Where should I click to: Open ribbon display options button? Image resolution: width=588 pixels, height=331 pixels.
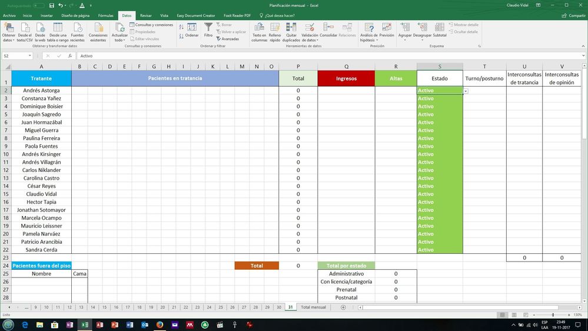point(538,5)
